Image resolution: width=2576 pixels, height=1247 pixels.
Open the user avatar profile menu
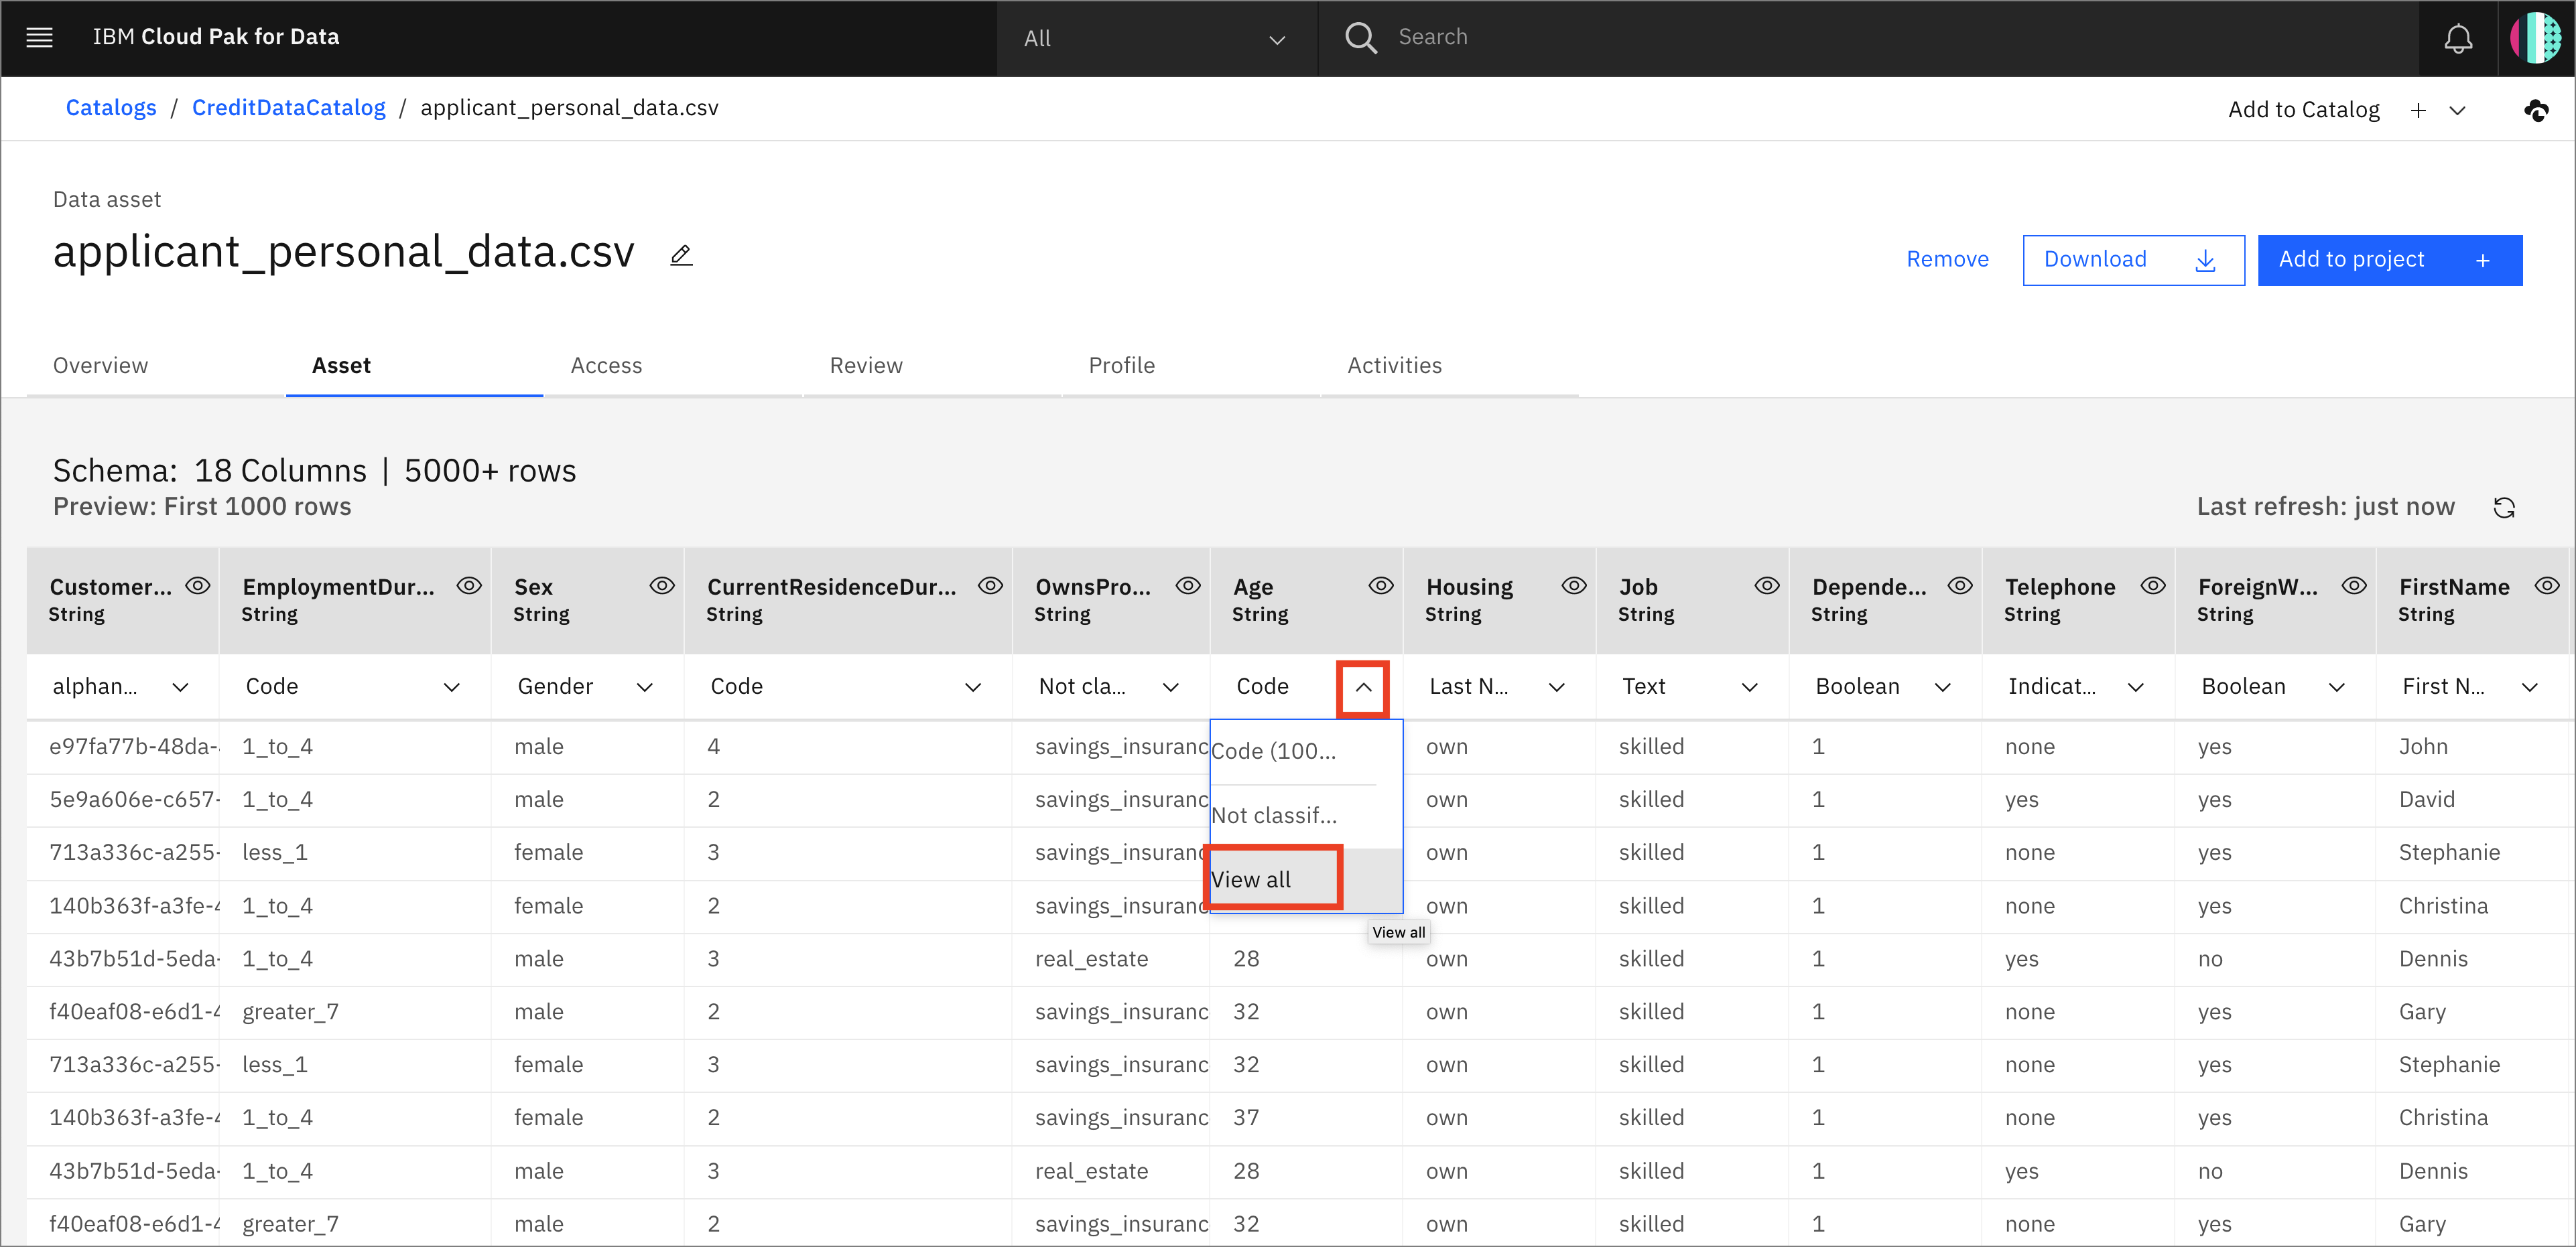pos(2535,38)
